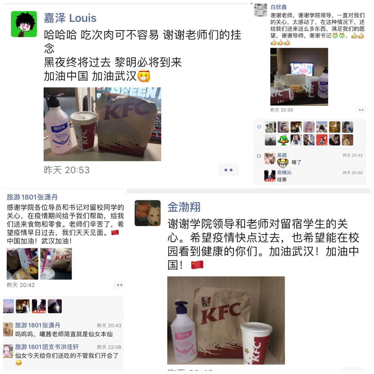Image resolution: width=374 pixels, height=374 pixels.
Task: Open the green duck avatar among likers
Action: pos(283,140)
